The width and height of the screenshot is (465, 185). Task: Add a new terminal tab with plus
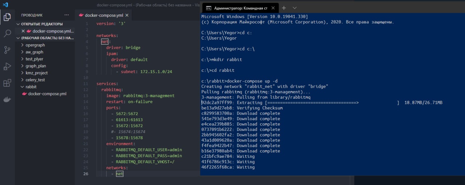(284, 8)
